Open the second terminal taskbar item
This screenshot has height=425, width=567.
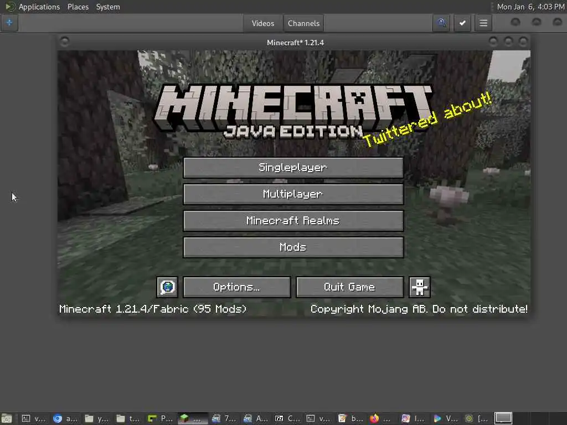coord(318,418)
